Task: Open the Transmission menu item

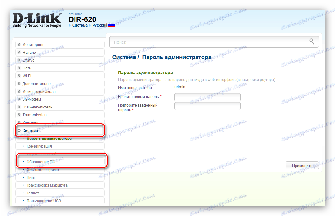Action: point(60,115)
